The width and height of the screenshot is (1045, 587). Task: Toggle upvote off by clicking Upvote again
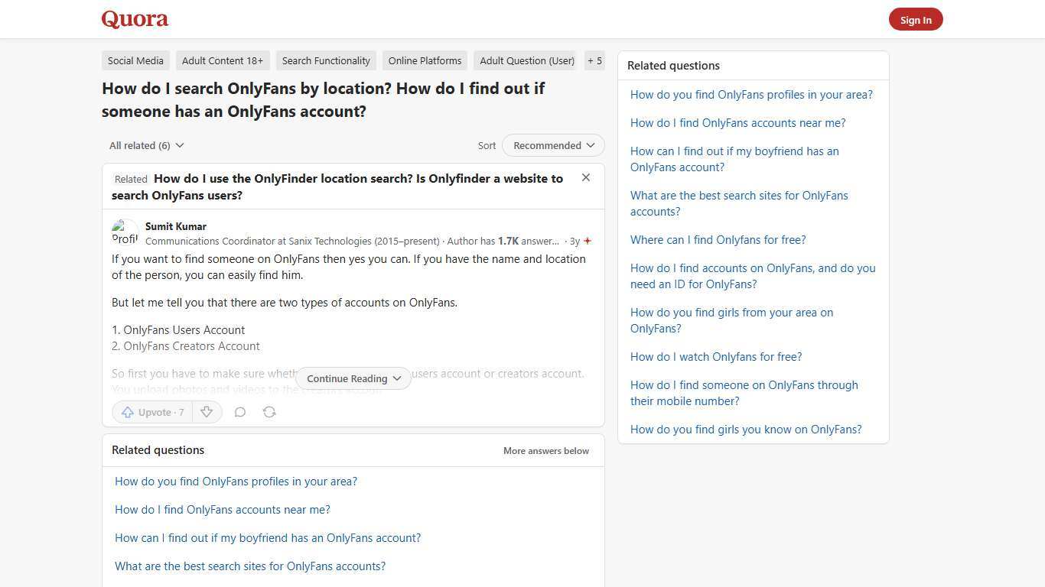click(x=151, y=412)
